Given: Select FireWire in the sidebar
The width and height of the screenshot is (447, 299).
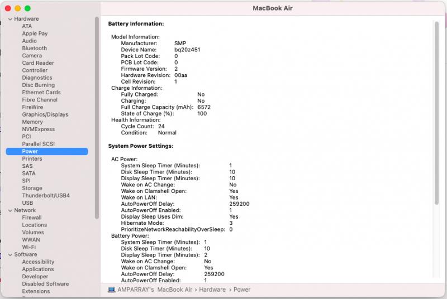Looking at the screenshot, I should pos(32,107).
